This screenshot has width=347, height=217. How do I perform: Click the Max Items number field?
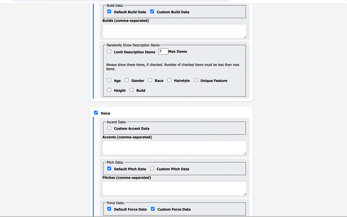(x=163, y=52)
